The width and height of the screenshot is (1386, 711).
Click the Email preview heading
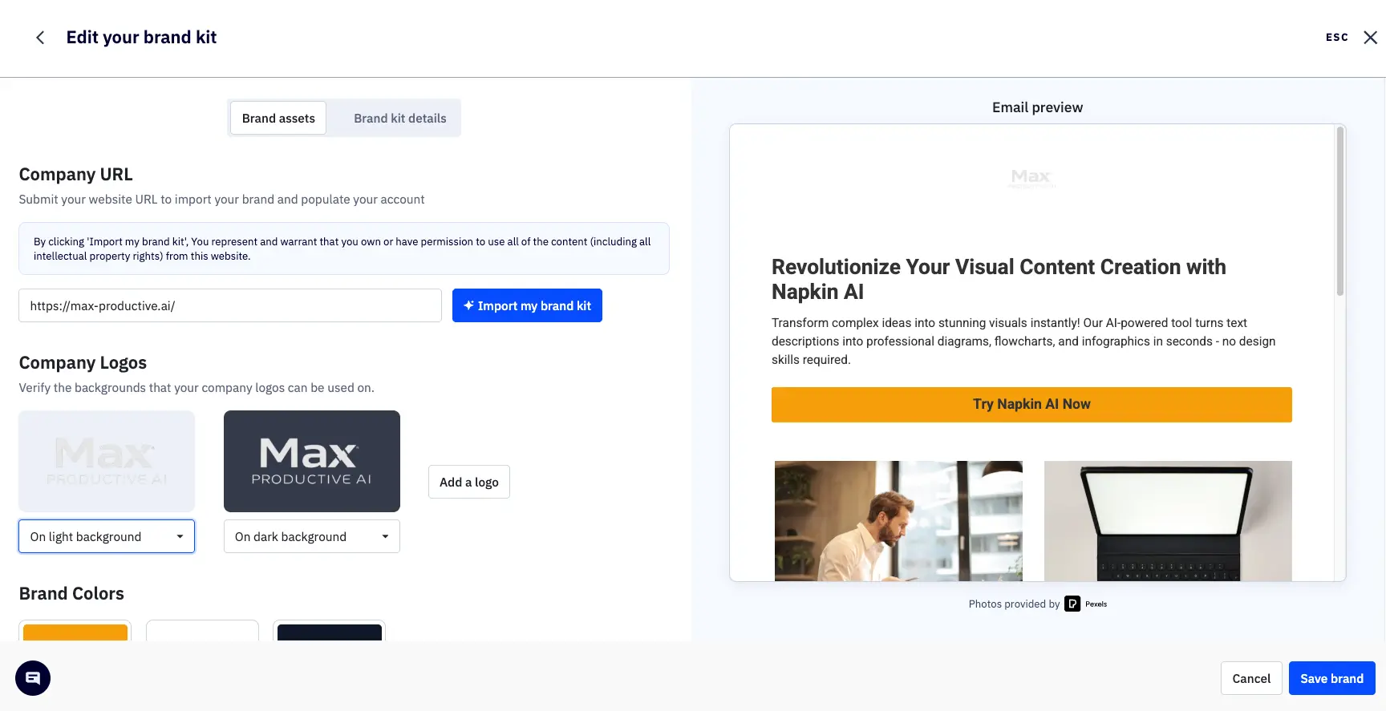pyautogui.click(x=1037, y=107)
